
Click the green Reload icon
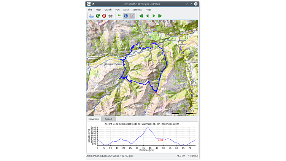point(98,16)
